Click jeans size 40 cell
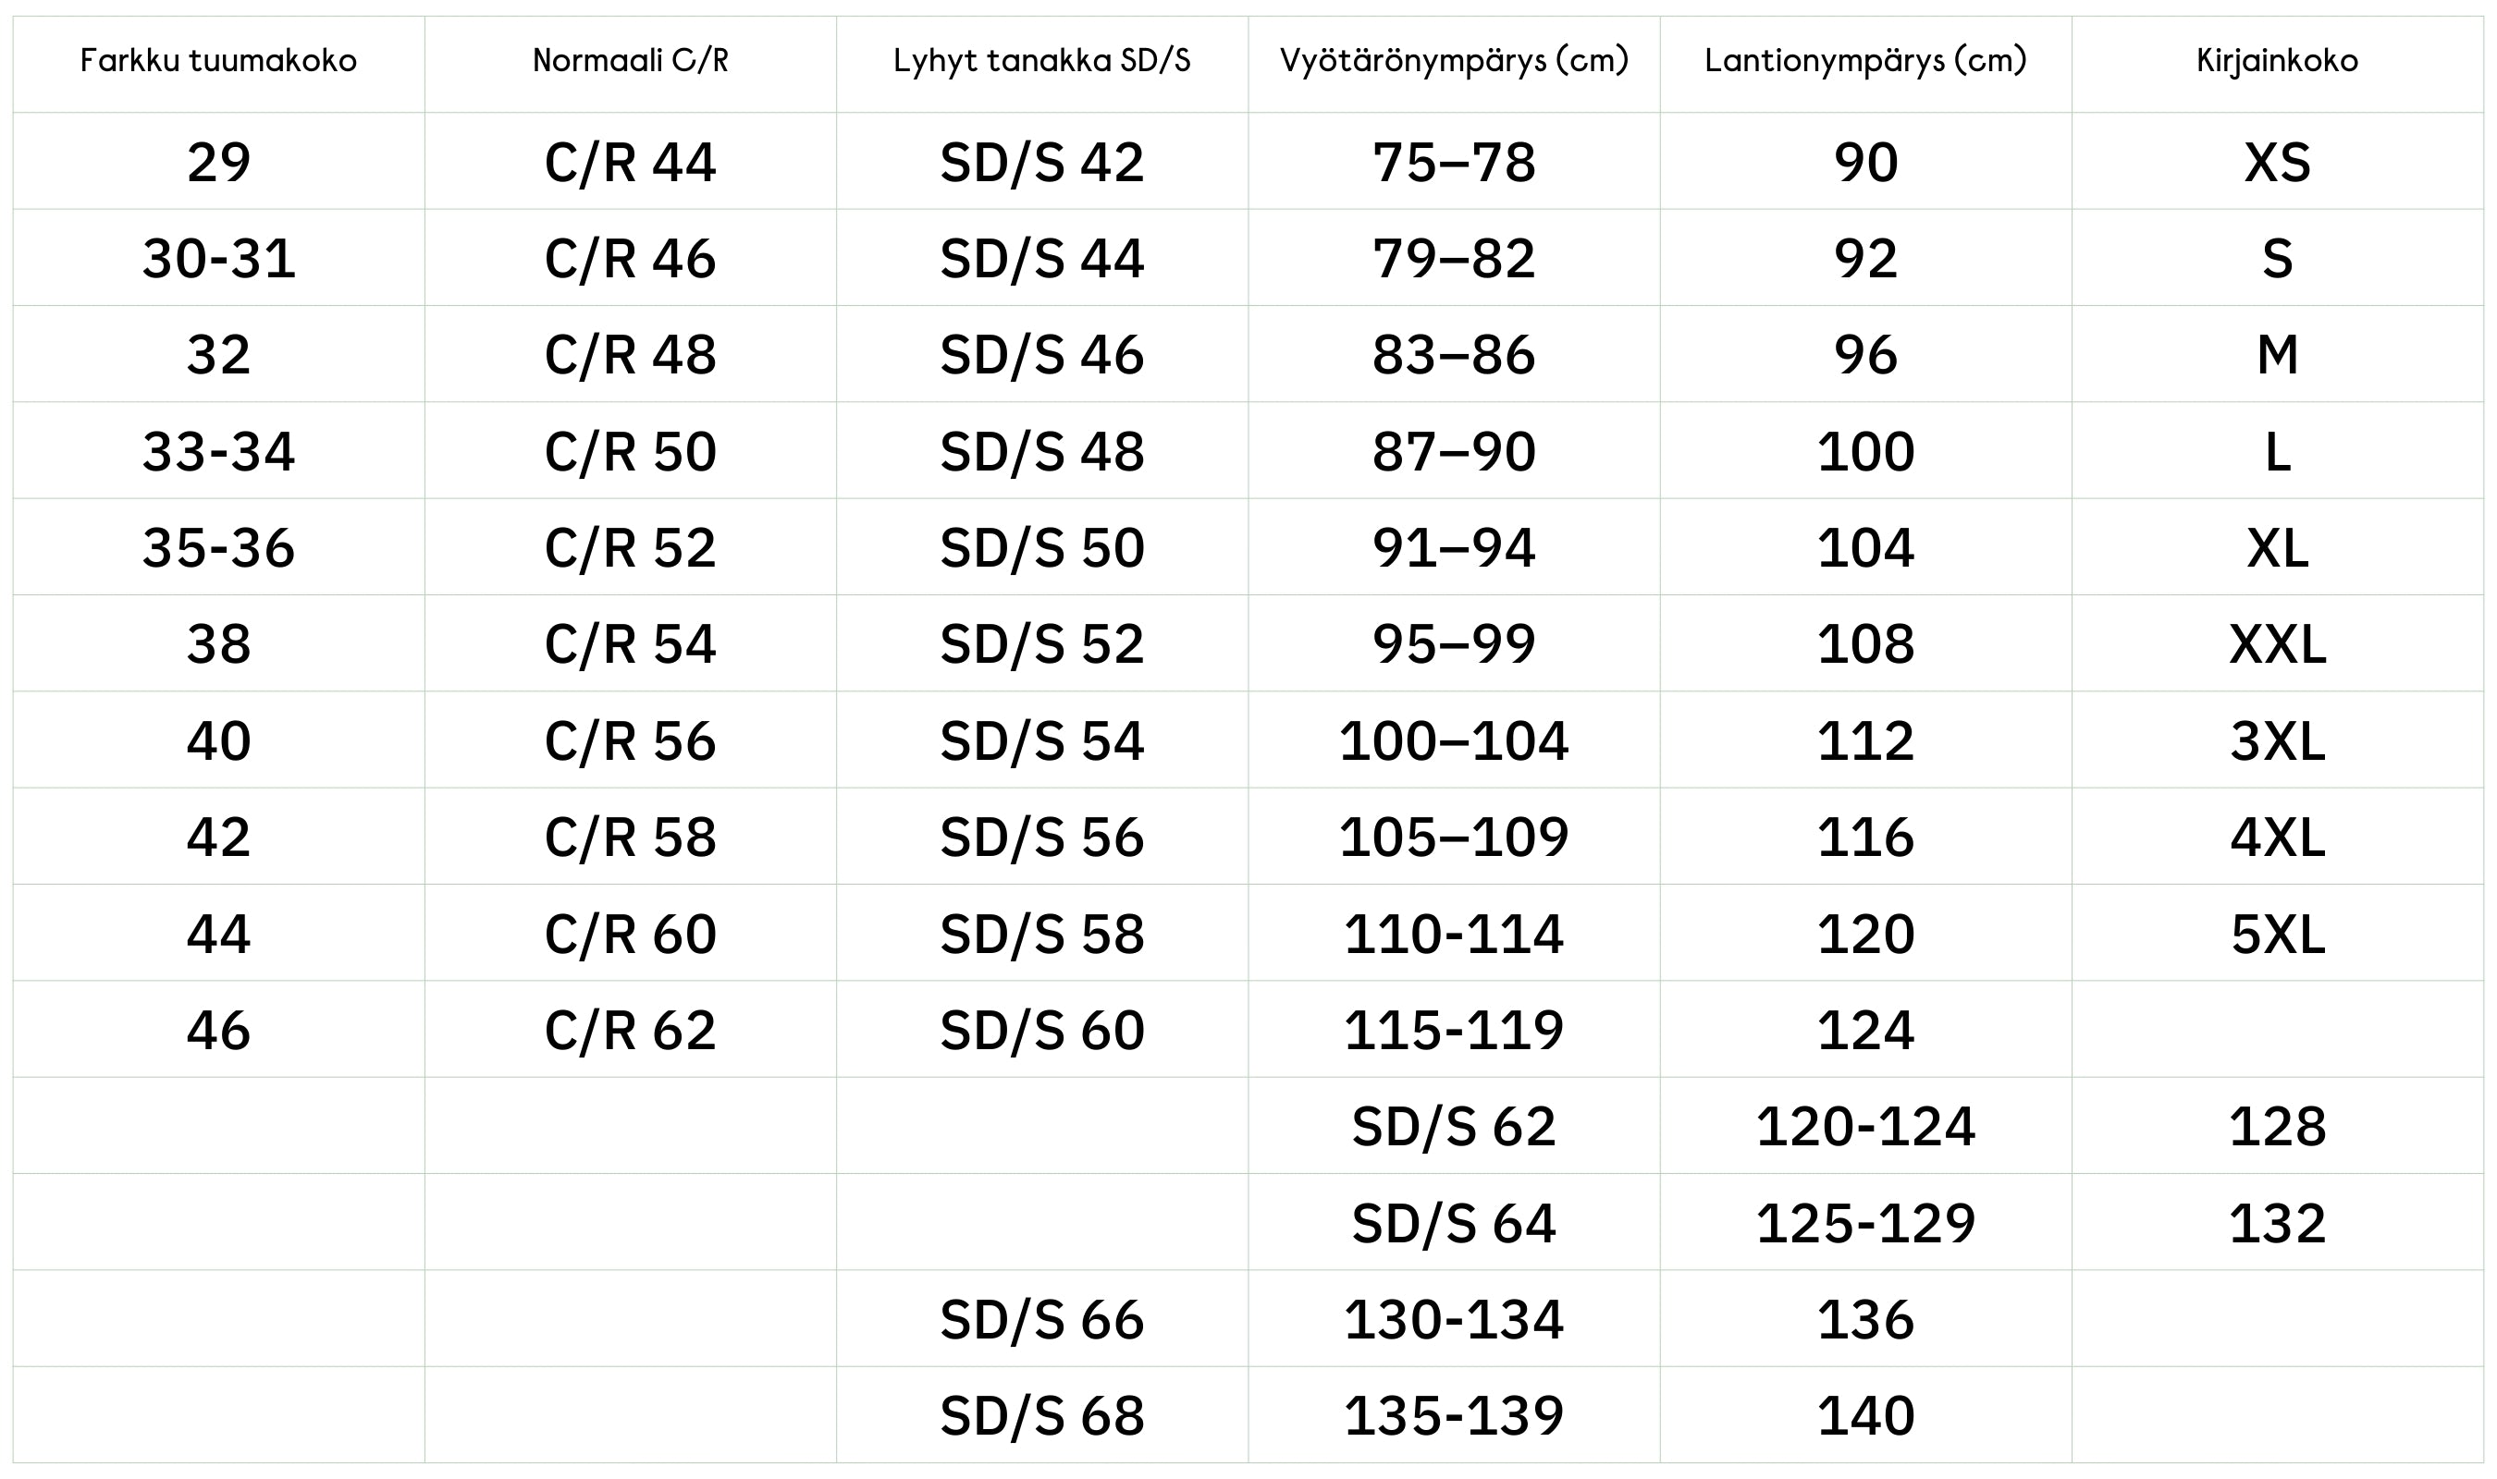This screenshot has height=1479, width=2497. (218, 740)
